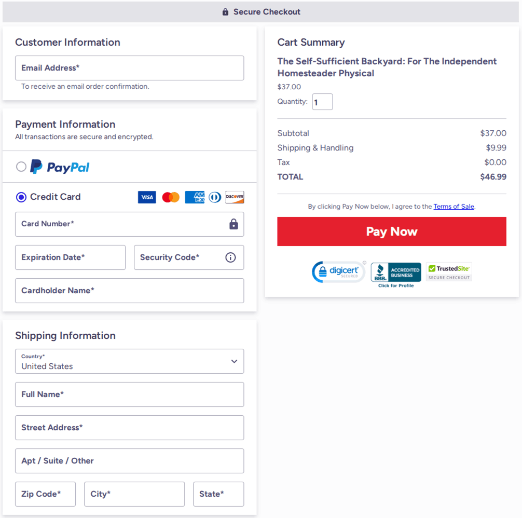Click the Visa card icon
The image size is (522, 518).
point(147,197)
